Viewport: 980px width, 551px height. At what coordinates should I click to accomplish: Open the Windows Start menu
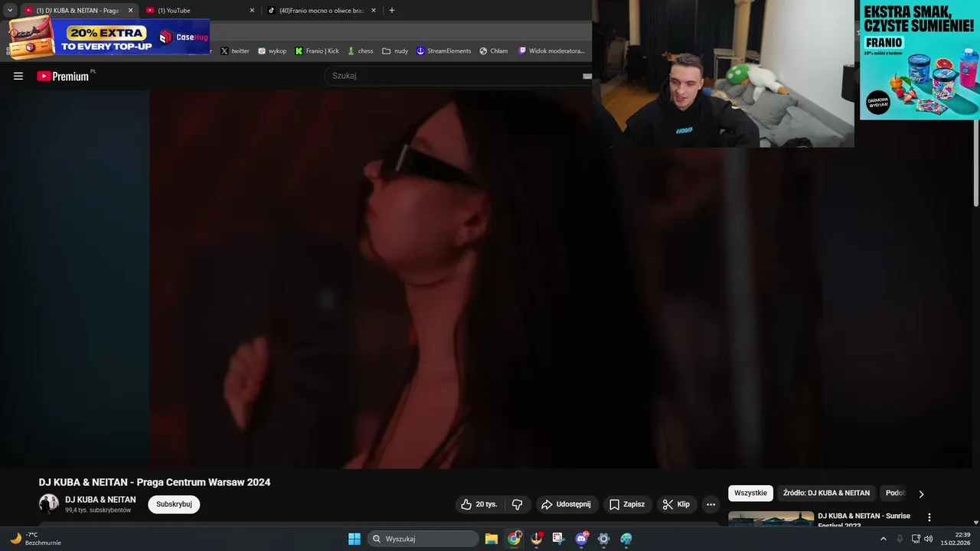[354, 539]
